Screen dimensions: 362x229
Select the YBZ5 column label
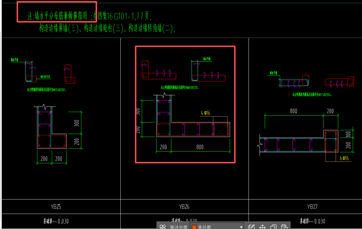(56, 207)
